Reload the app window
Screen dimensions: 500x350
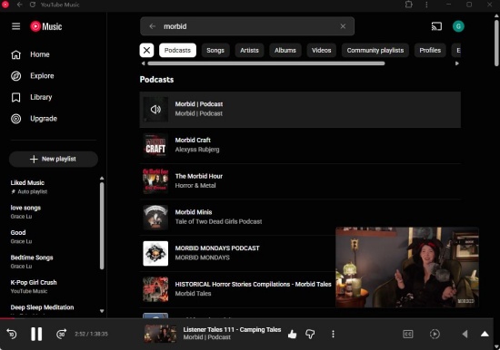click(x=33, y=5)
